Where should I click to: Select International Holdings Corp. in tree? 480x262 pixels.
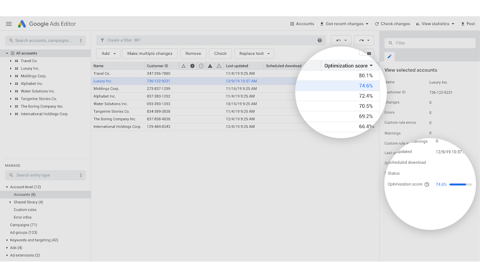(x=44, y=114)
